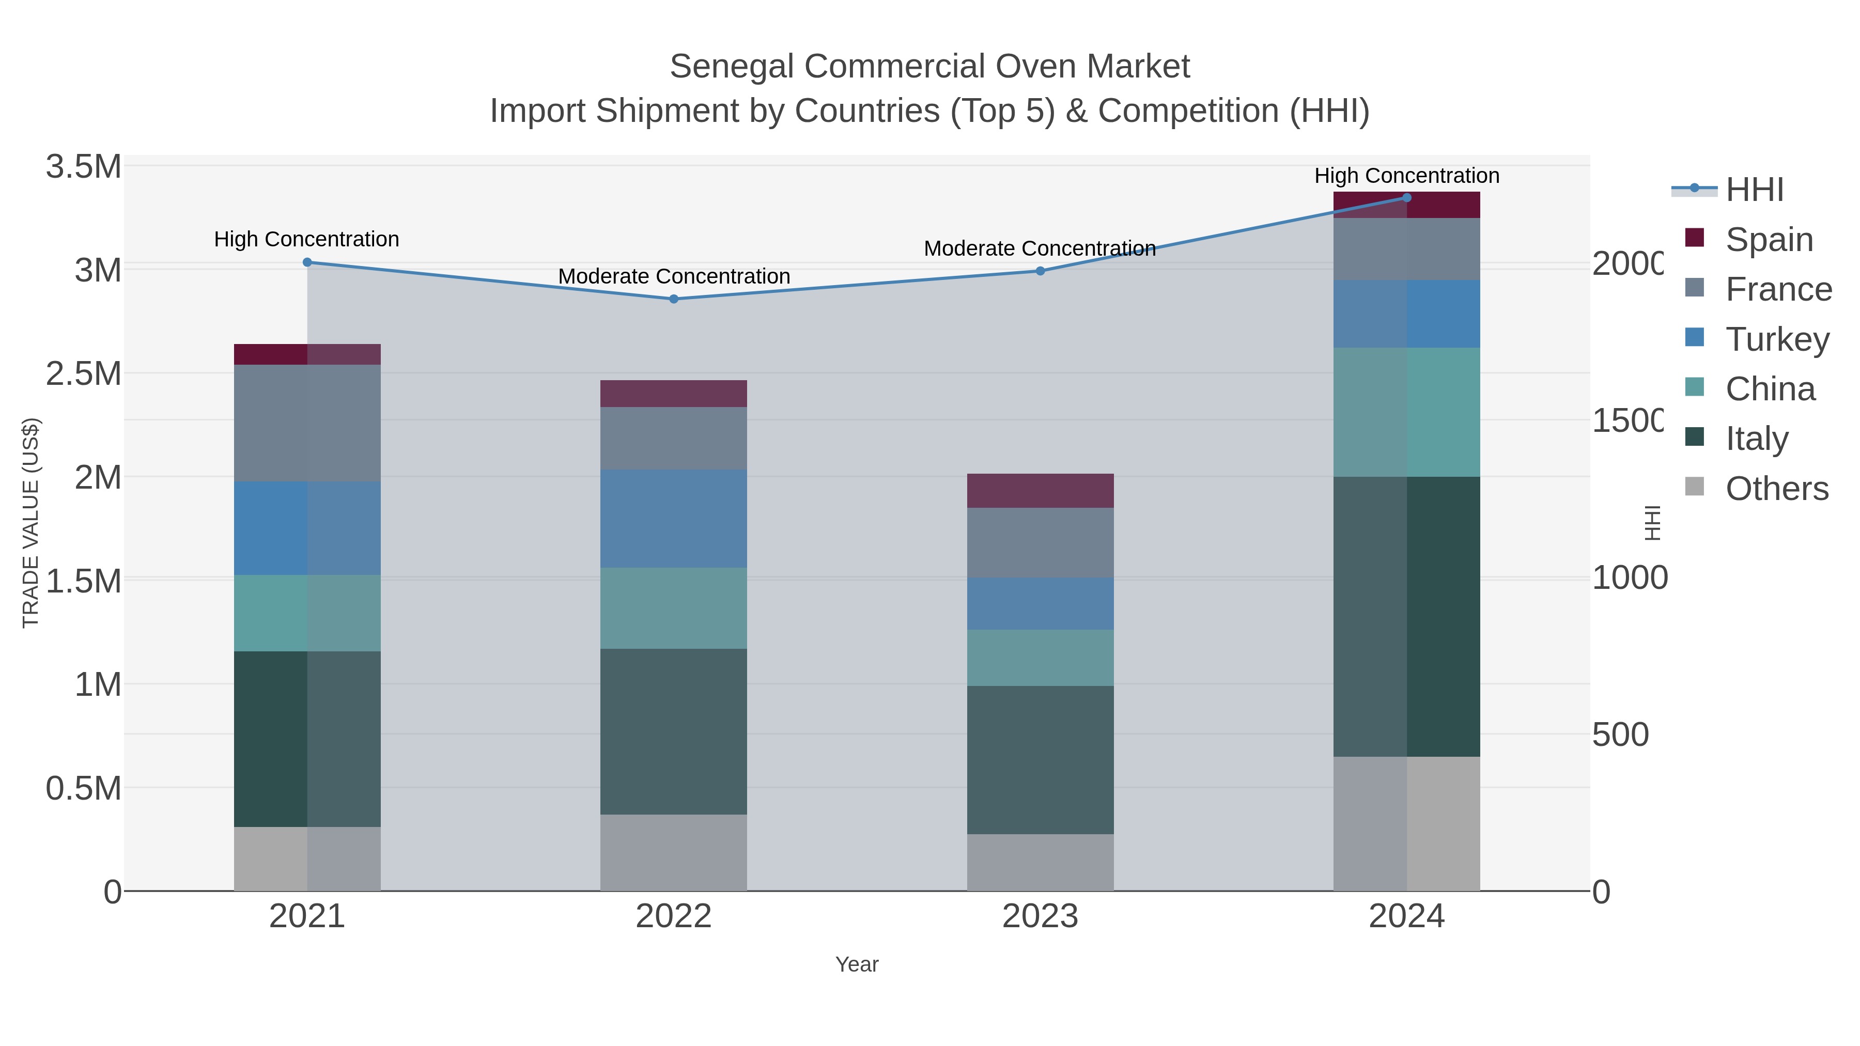Image resolution: width=1860 pixels, height=1046 pixels.
Task: Click the 2.5M y-axis tick label
Action: (x=84, y=374)
